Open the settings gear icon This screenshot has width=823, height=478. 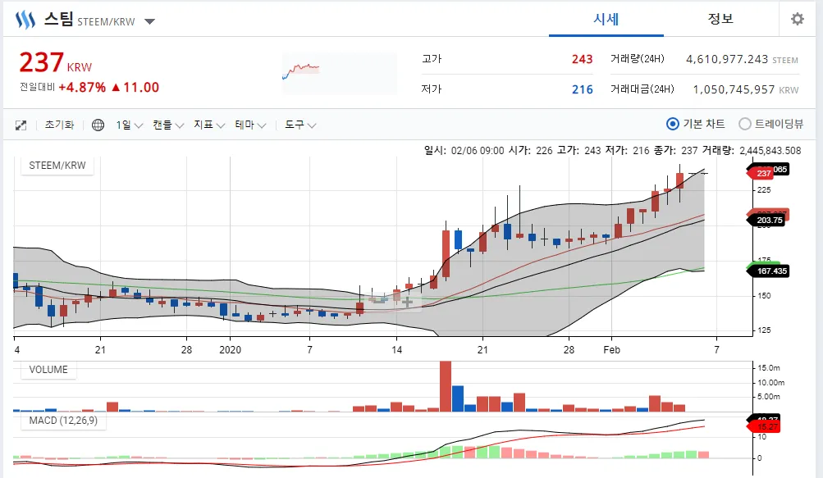pyautogui.click(x=798, y=19)
